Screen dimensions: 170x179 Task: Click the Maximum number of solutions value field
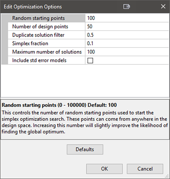pyautogui.click(x=127, y=52)
